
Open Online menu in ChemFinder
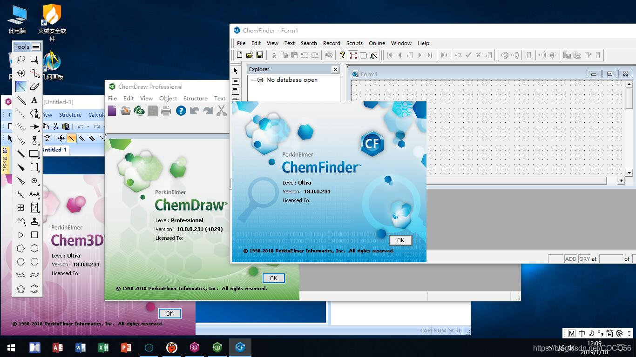pos(377,43)
